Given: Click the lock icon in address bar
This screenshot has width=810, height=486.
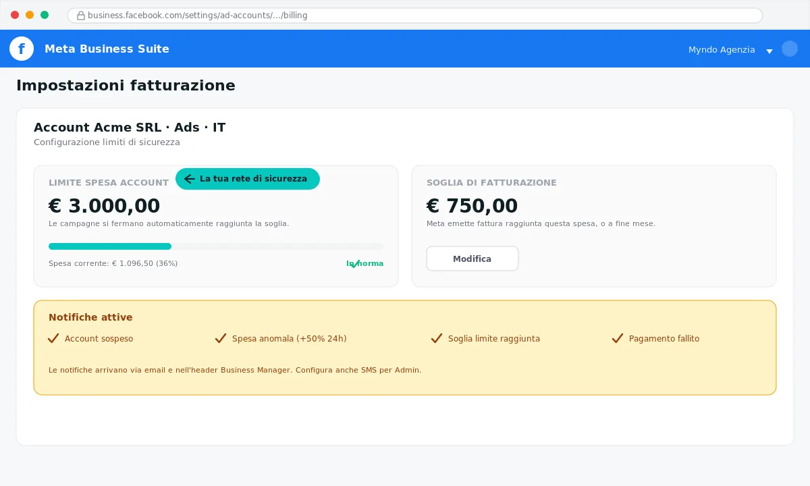Looking at the screenshot, I should click(81, 16).
